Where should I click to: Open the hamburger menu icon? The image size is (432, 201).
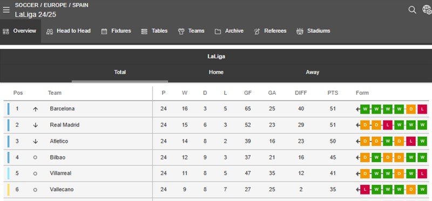click(6, 10)
